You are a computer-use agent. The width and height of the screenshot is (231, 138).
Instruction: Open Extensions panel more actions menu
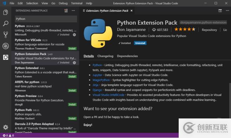73,11
